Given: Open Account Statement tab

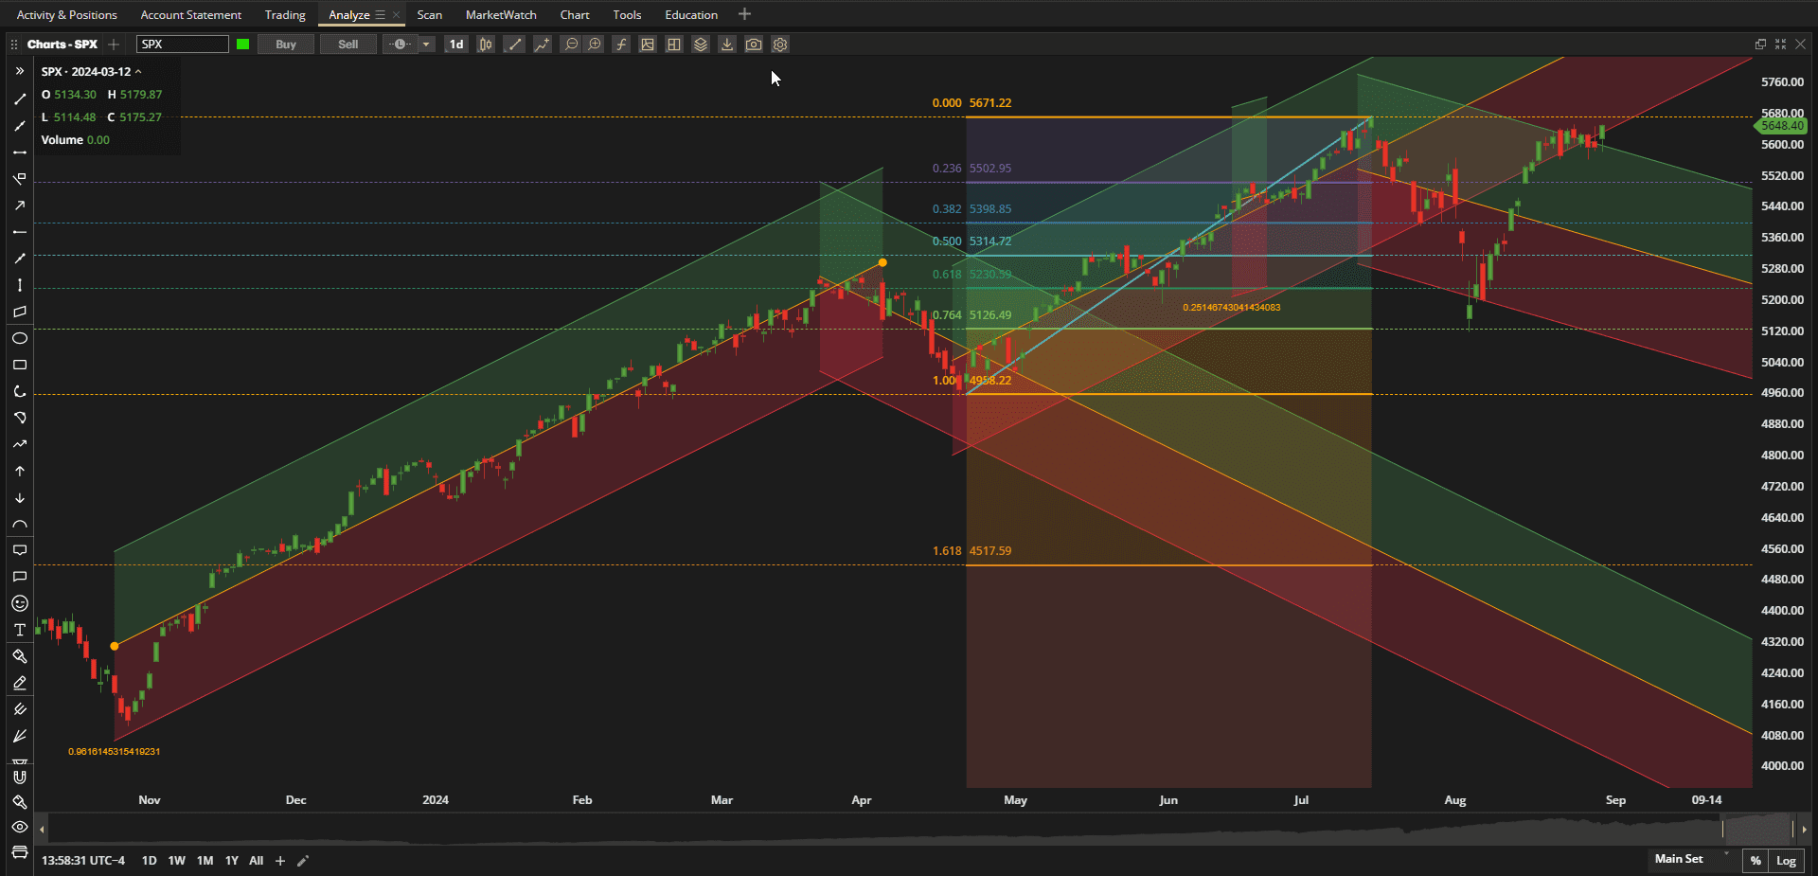Looking at the screenshot, I should point(190,15).
